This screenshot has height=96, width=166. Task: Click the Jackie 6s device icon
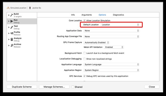[30, 8]
